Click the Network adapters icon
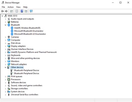Screen dimensions: 132x102 coord(9,64)
